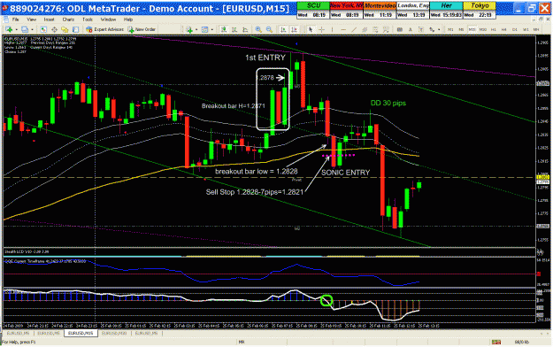Open the Window menu
The image size is (553, 347).
[108, 19]
